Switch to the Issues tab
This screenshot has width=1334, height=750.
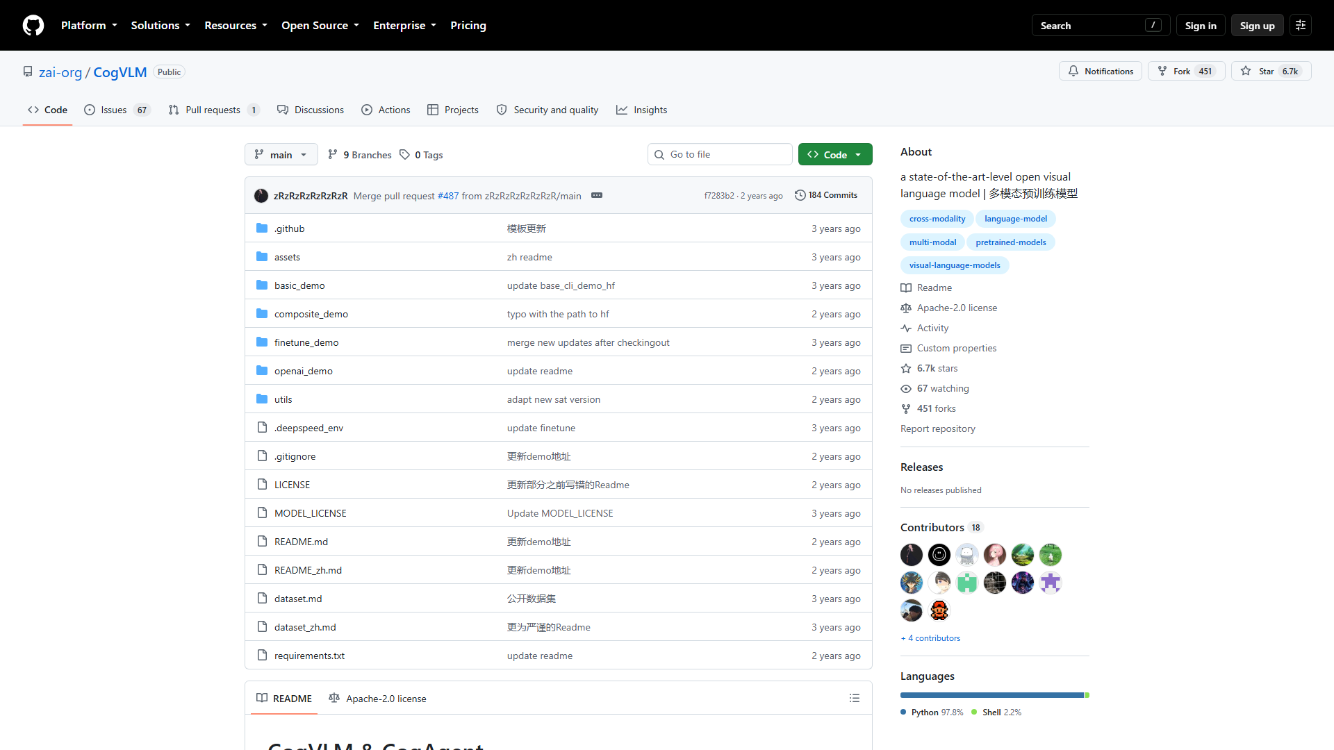pos(116,110)
